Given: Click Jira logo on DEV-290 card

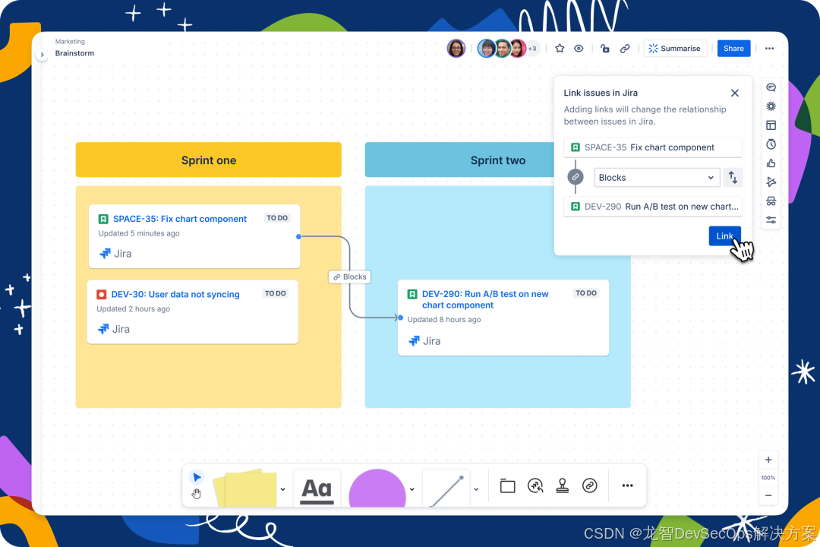Looking at the screenshot, I should tap(424, 341).
